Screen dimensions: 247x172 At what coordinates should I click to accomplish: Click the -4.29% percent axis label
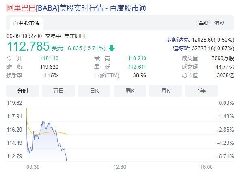pos(225,143)
